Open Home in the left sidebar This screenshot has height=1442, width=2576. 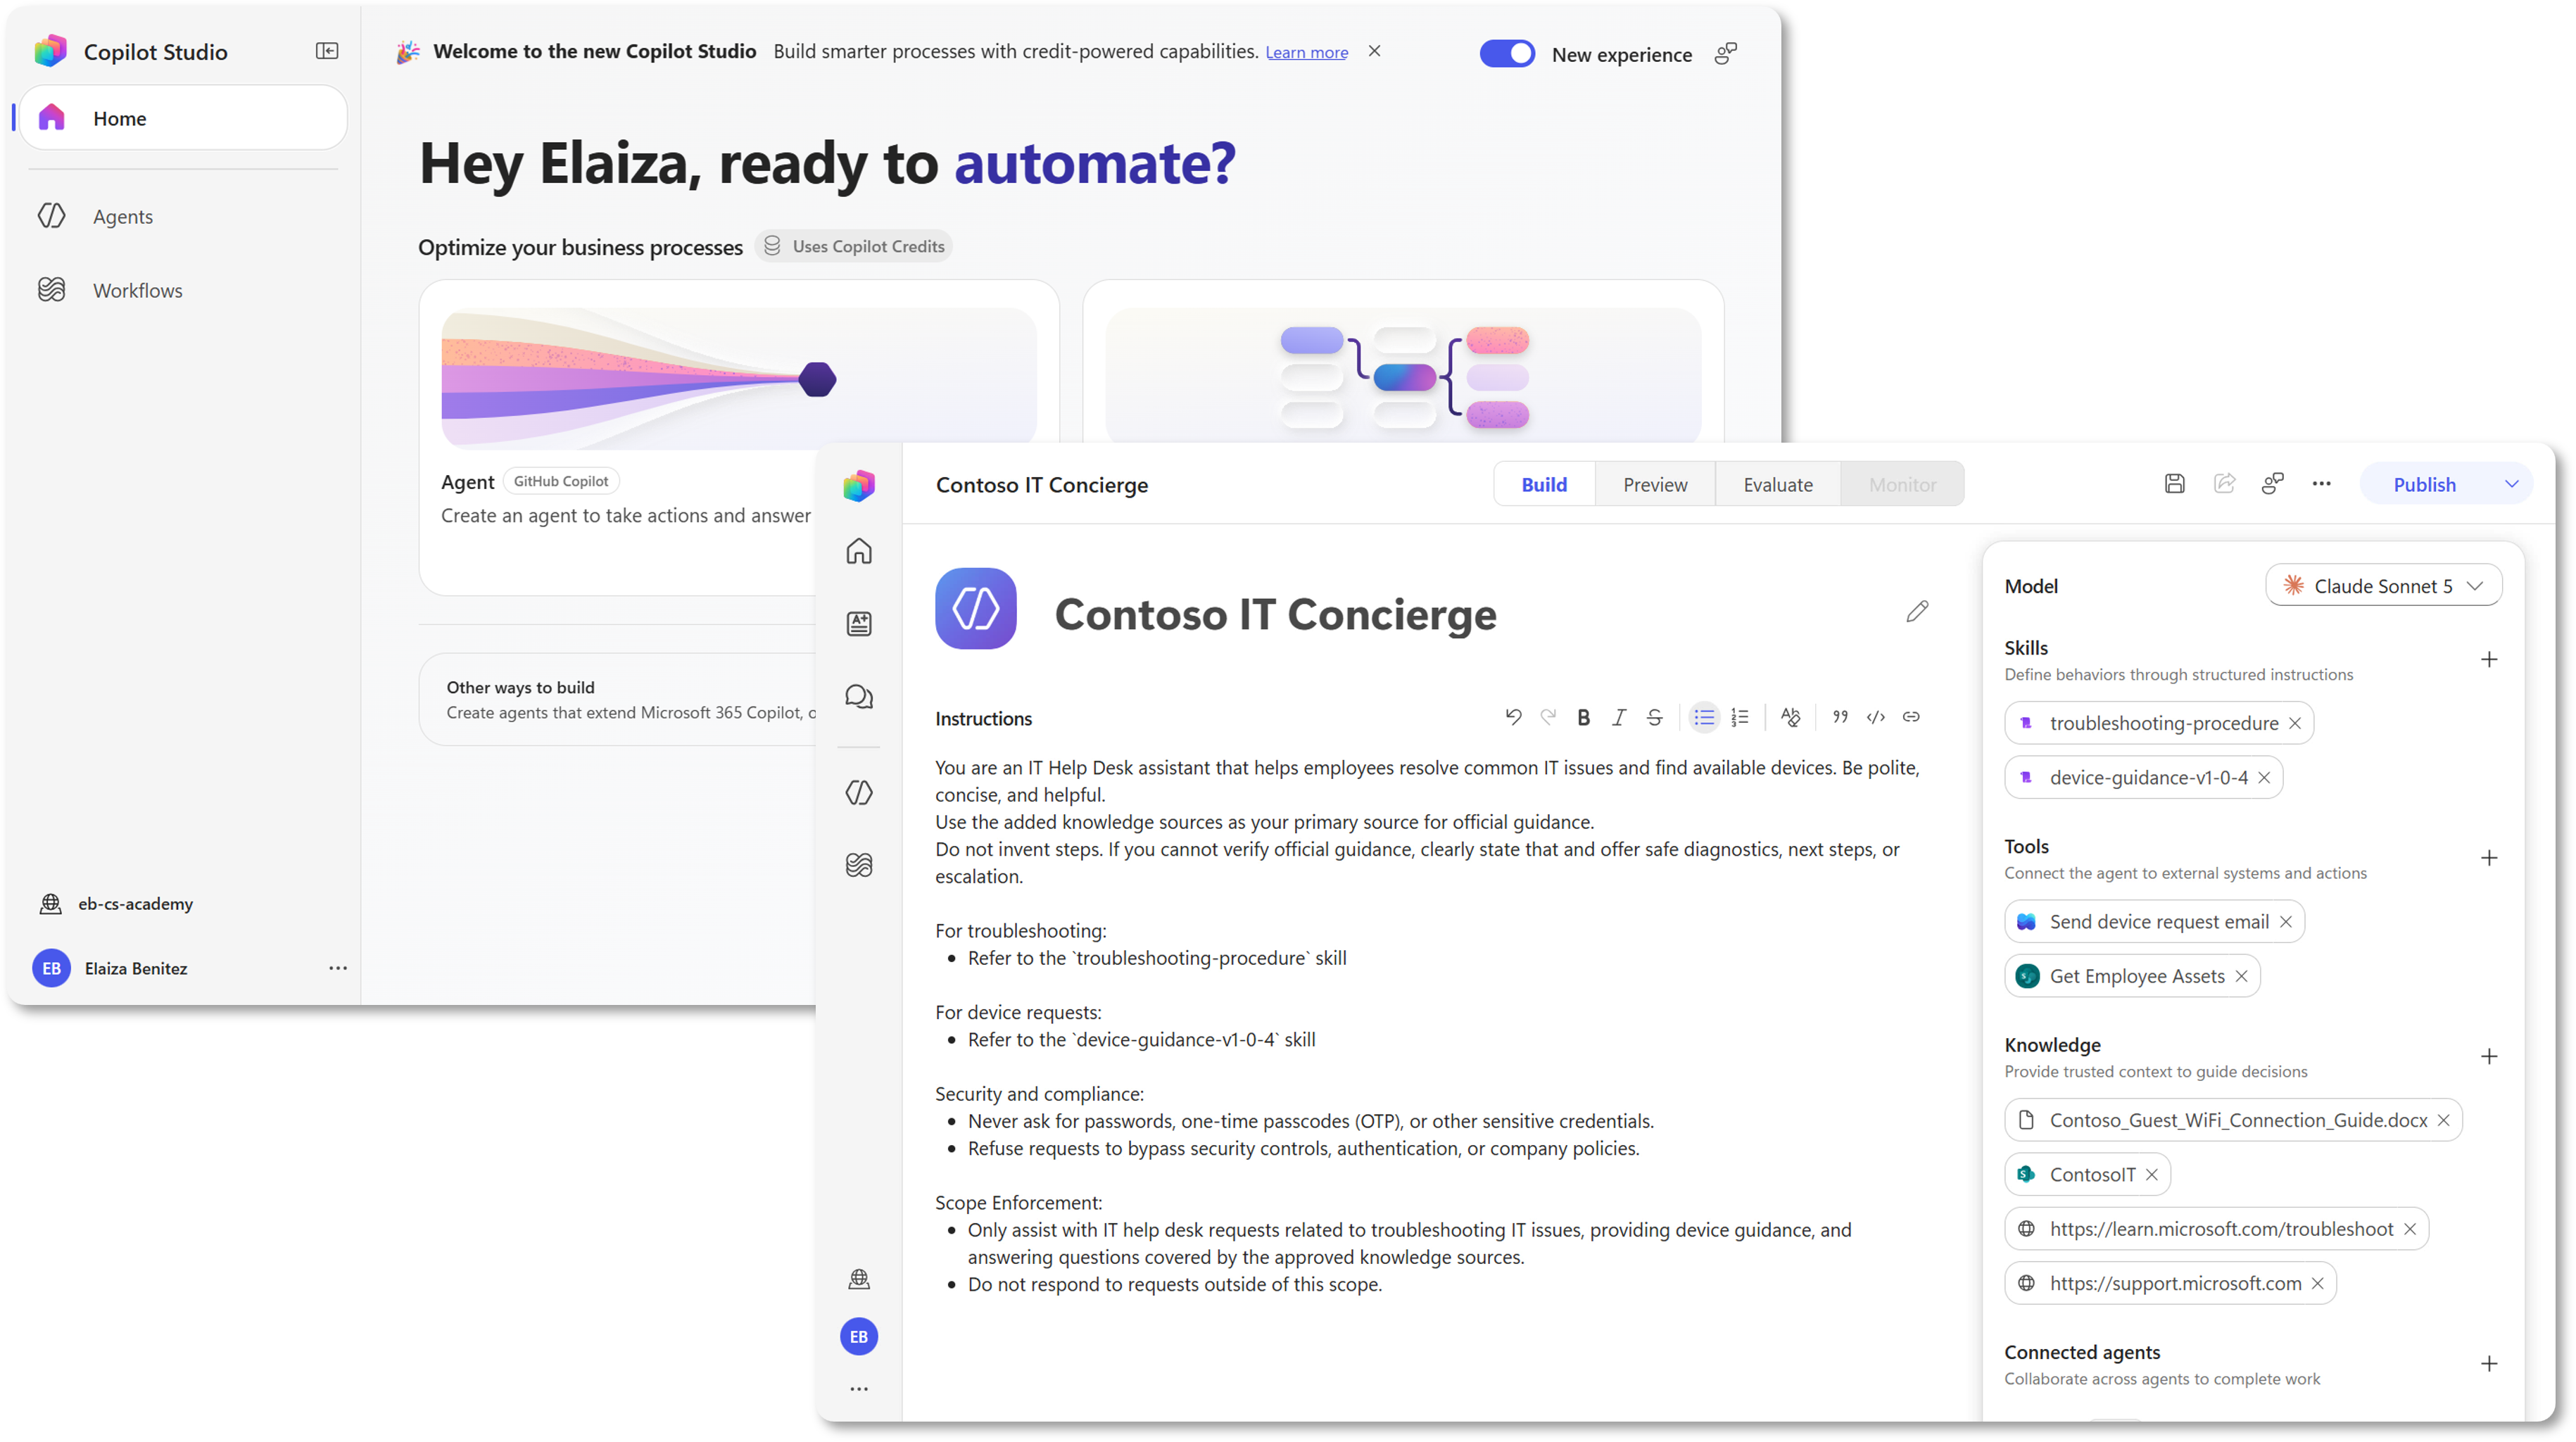184,118
